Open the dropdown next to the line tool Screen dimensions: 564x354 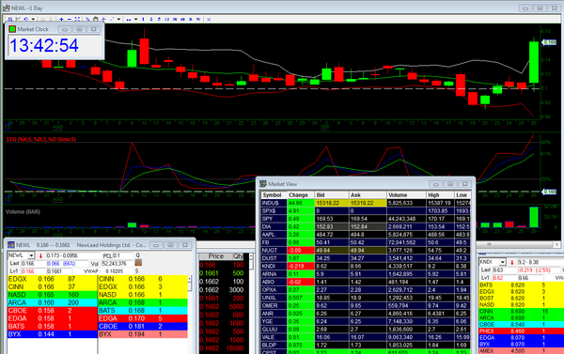click(x=118, y=19)
